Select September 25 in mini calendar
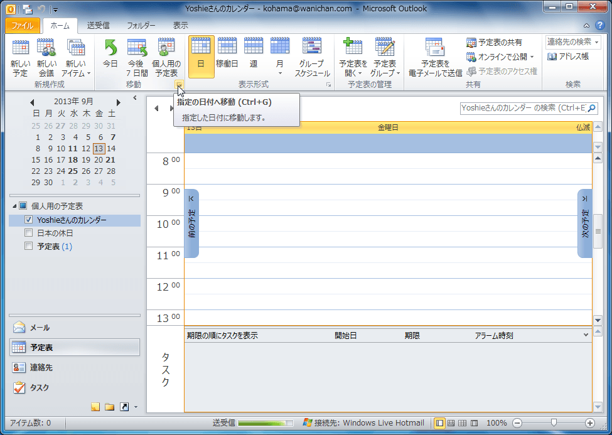 pos(73,171)
